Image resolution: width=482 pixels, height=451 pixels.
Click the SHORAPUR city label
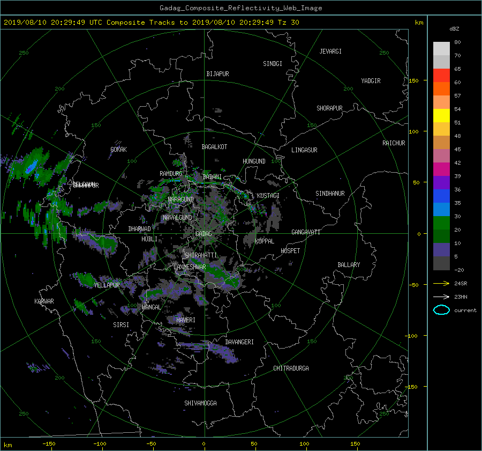pyautogui.click(x=329, y=108)
